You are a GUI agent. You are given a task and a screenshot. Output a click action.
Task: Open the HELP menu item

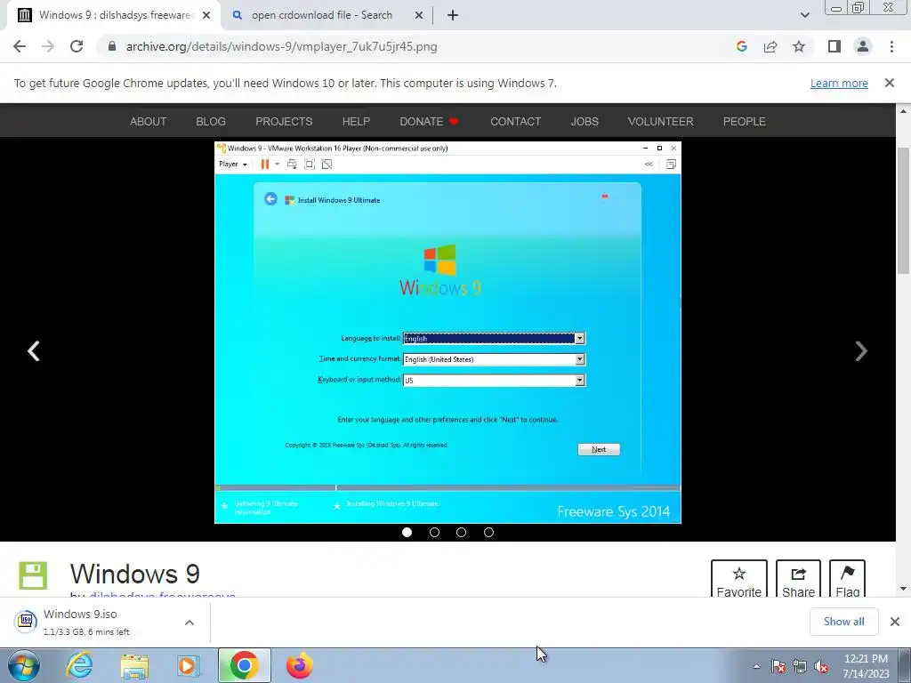(356, 121)
